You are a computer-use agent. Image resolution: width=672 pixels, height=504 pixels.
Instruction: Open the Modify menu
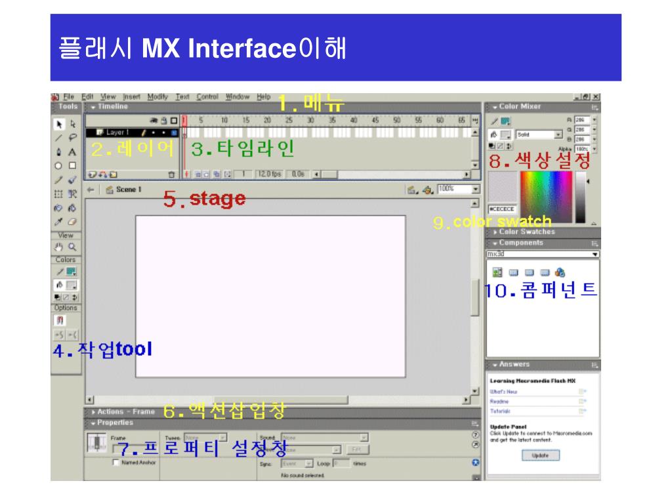(x=157, y=97)
